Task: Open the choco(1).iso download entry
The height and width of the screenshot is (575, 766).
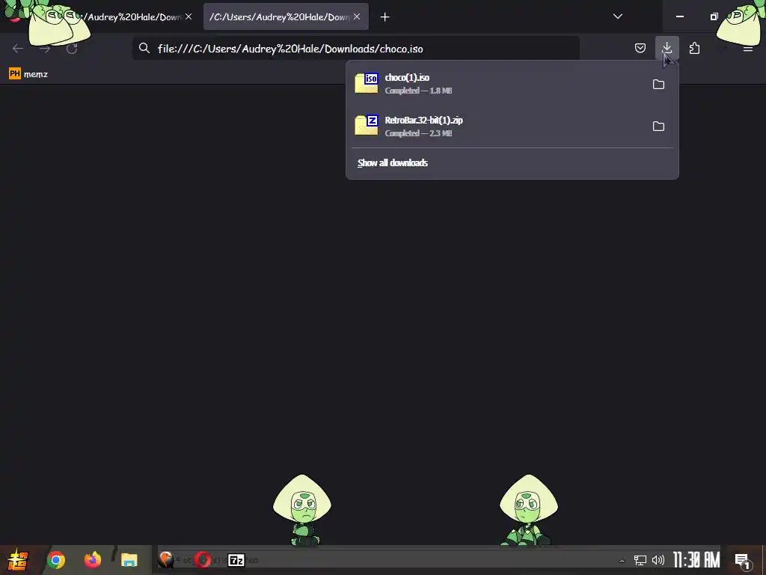Action: click(498, 84)
